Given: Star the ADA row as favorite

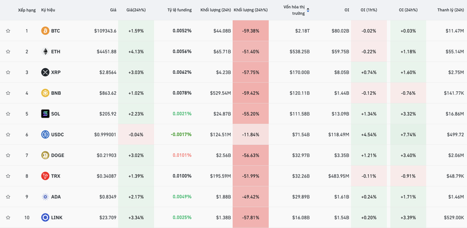Looking at the screenshot, I should 8,197.
